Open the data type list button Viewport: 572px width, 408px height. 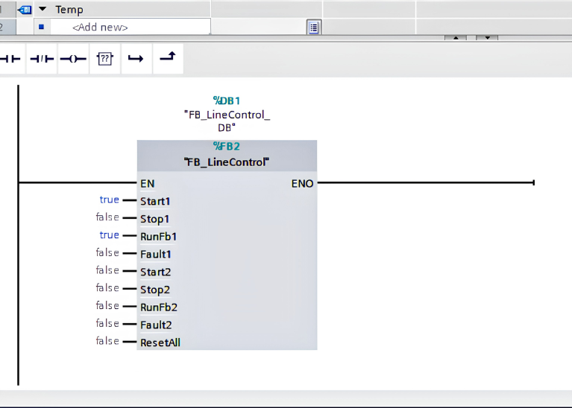pos(314,28)
